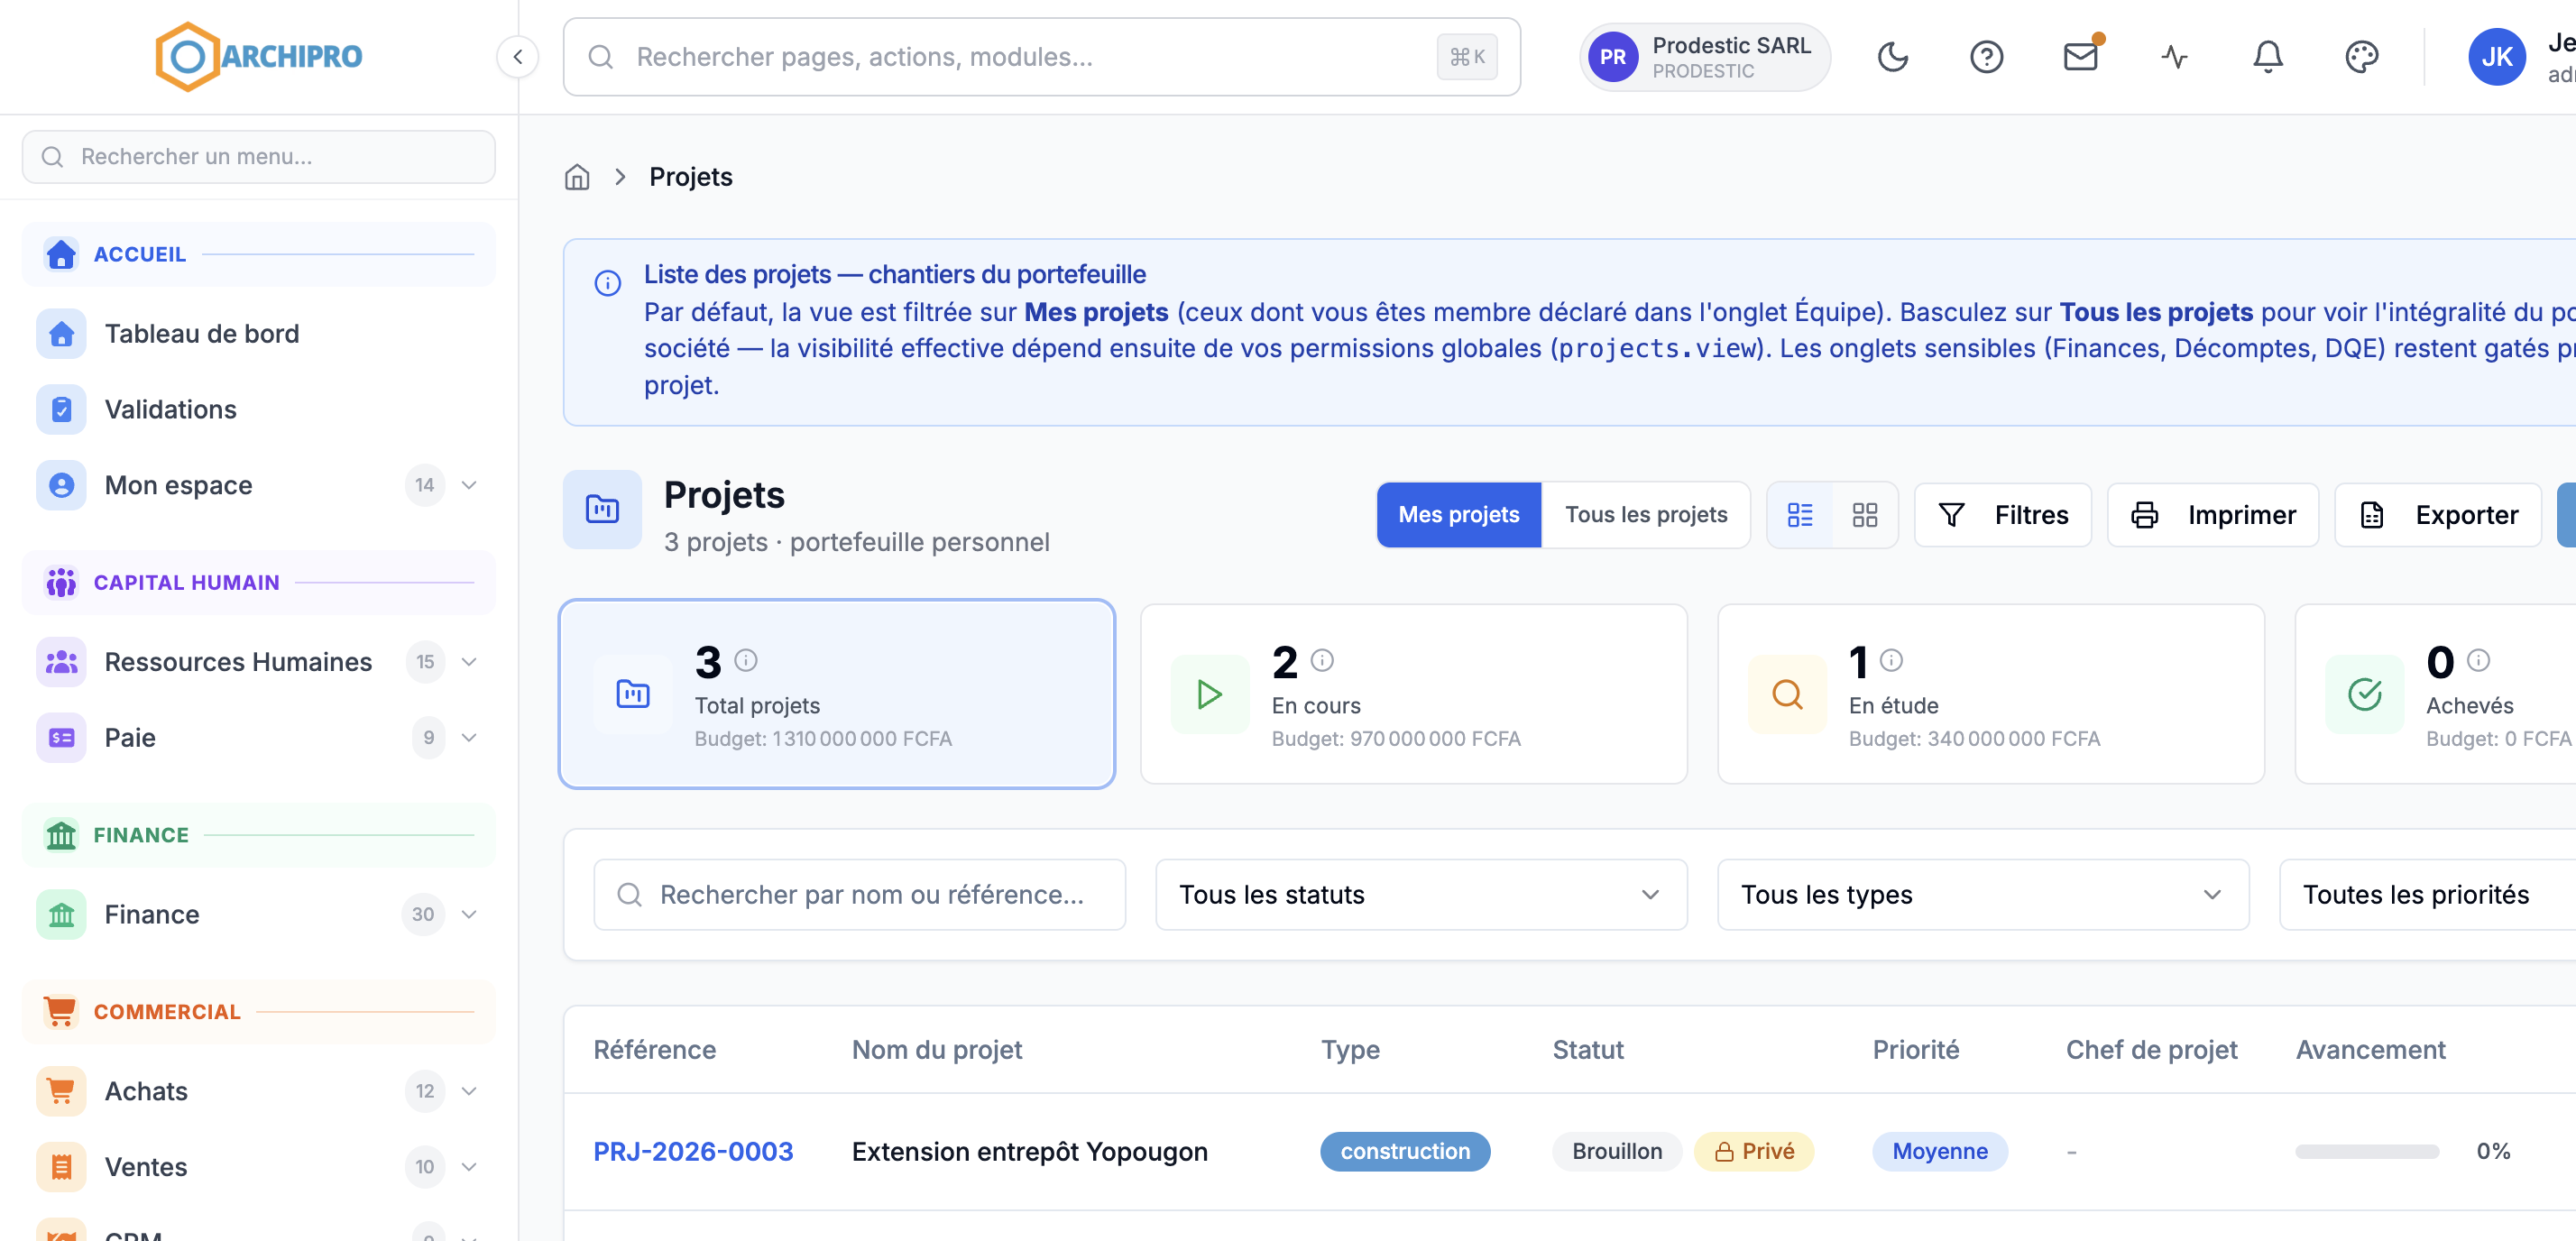The width and height of the screenshot is (2576, 1241).
Task: Click the Ressources Humaines icon
Action: [x=61, y=662]
